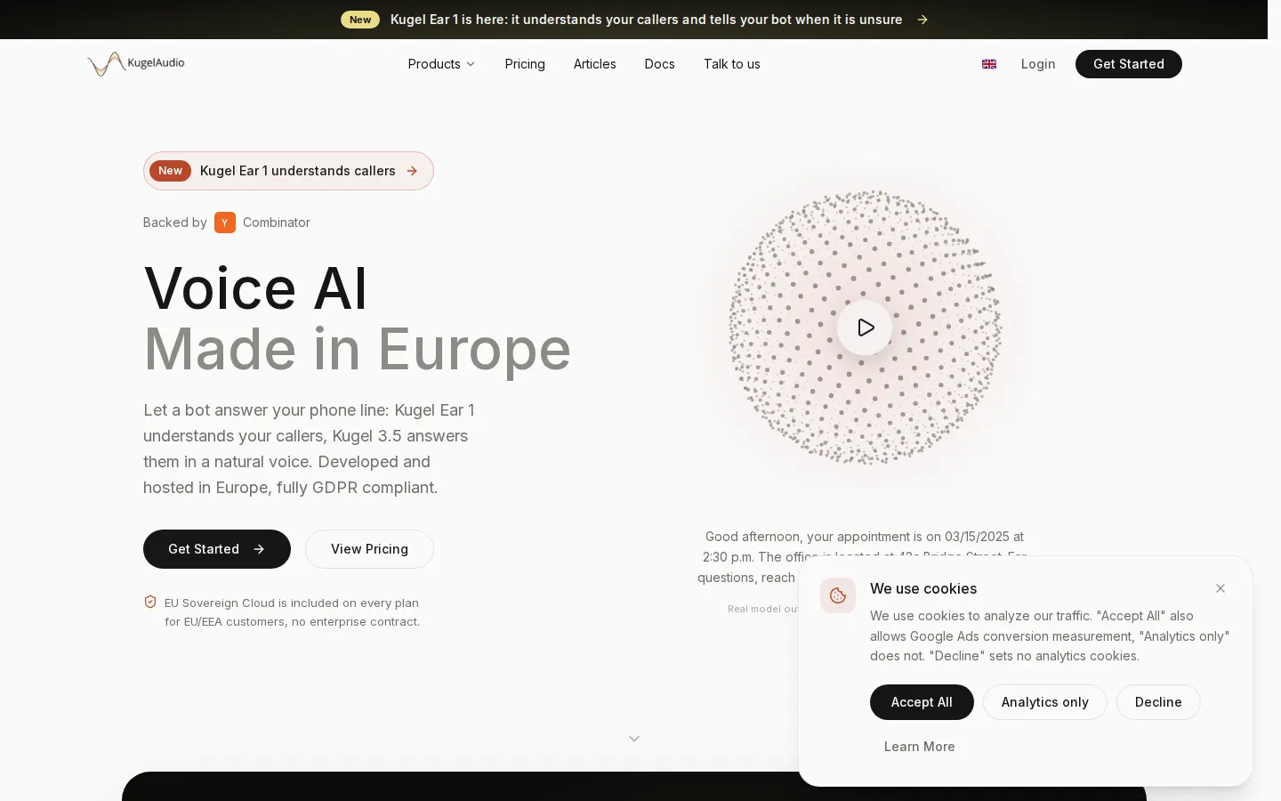The width and height of the screenshot is (1281, 801).
Task: Open the Pricing nav item
Action: (x=525, y=64)
